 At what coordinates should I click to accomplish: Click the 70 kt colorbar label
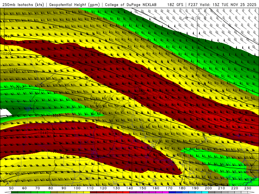coord(38,188)
